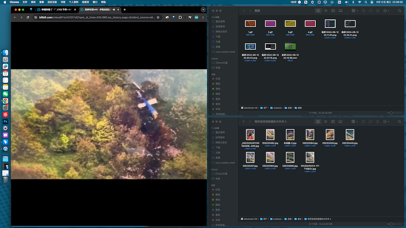Open the 书签 menu
This screenshot has height=228, width=406.
63,2
